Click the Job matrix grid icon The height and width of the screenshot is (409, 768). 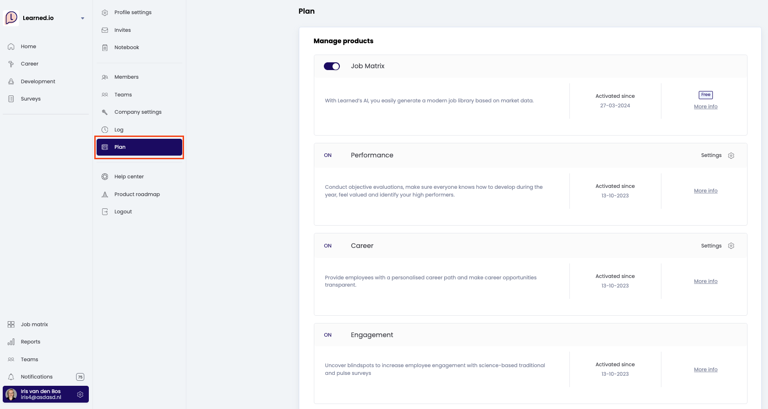(x=11, y=324)
